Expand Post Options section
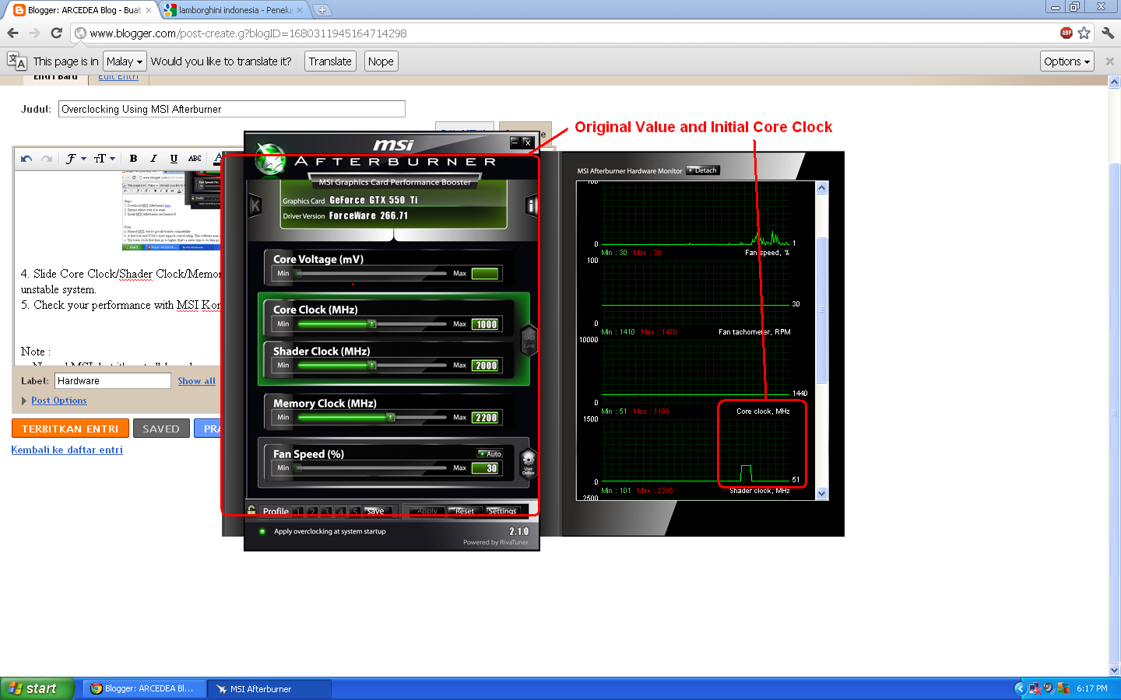 point(58,401)
